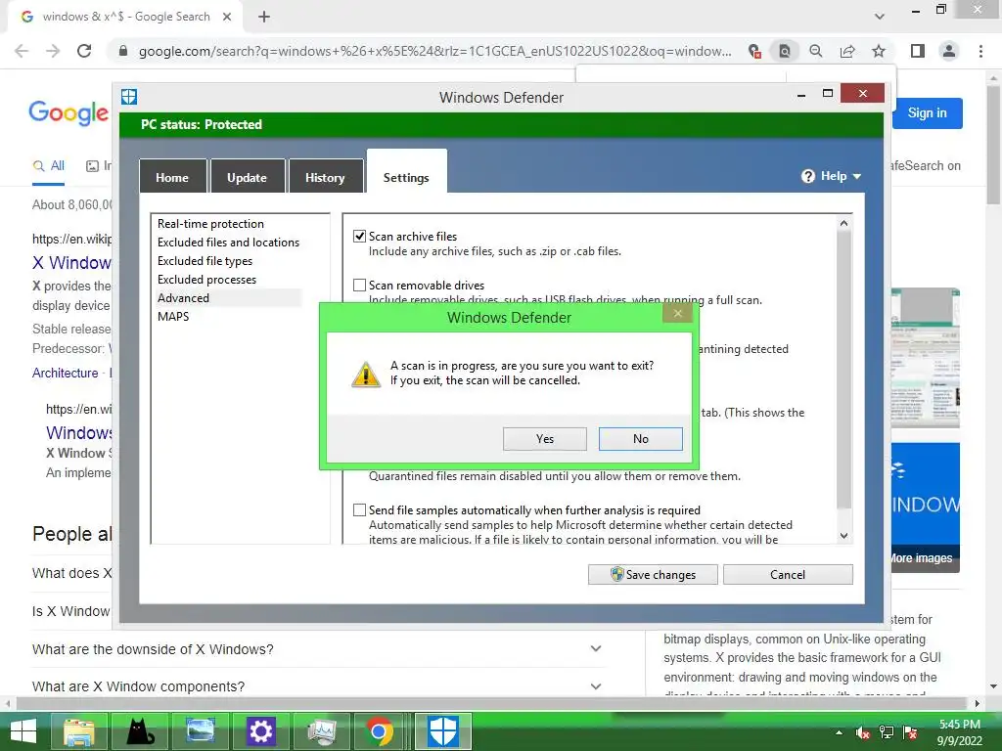Open the system monitor taskbar icon
The height and width of the screenshot is (751, 1002).
click(x=321, y=731)
